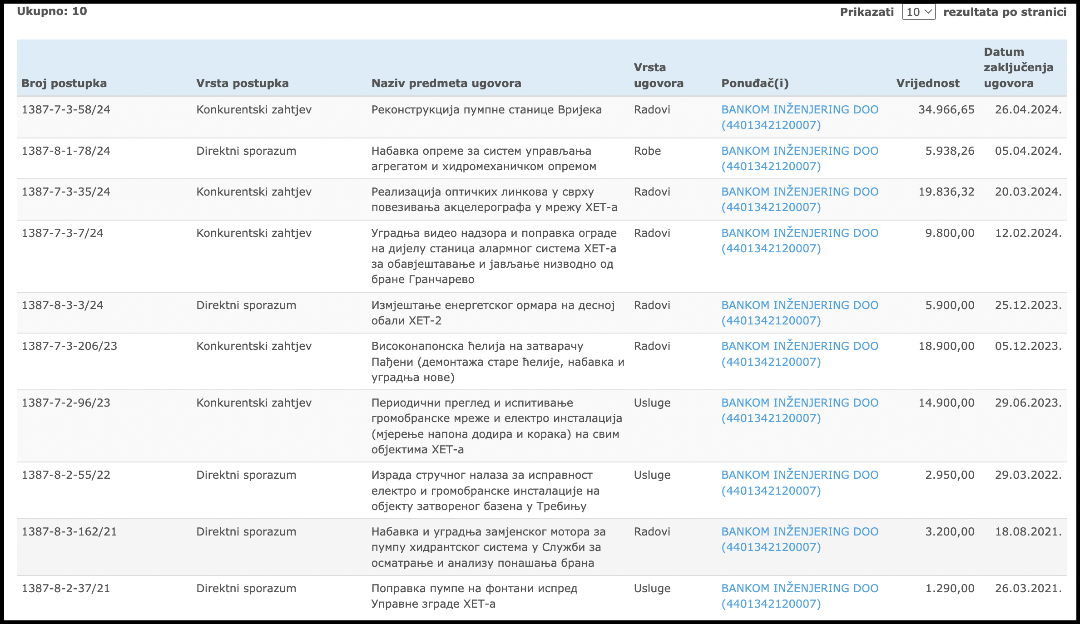
Task: Click the value 18.900,00
Action: coord(946,346)
